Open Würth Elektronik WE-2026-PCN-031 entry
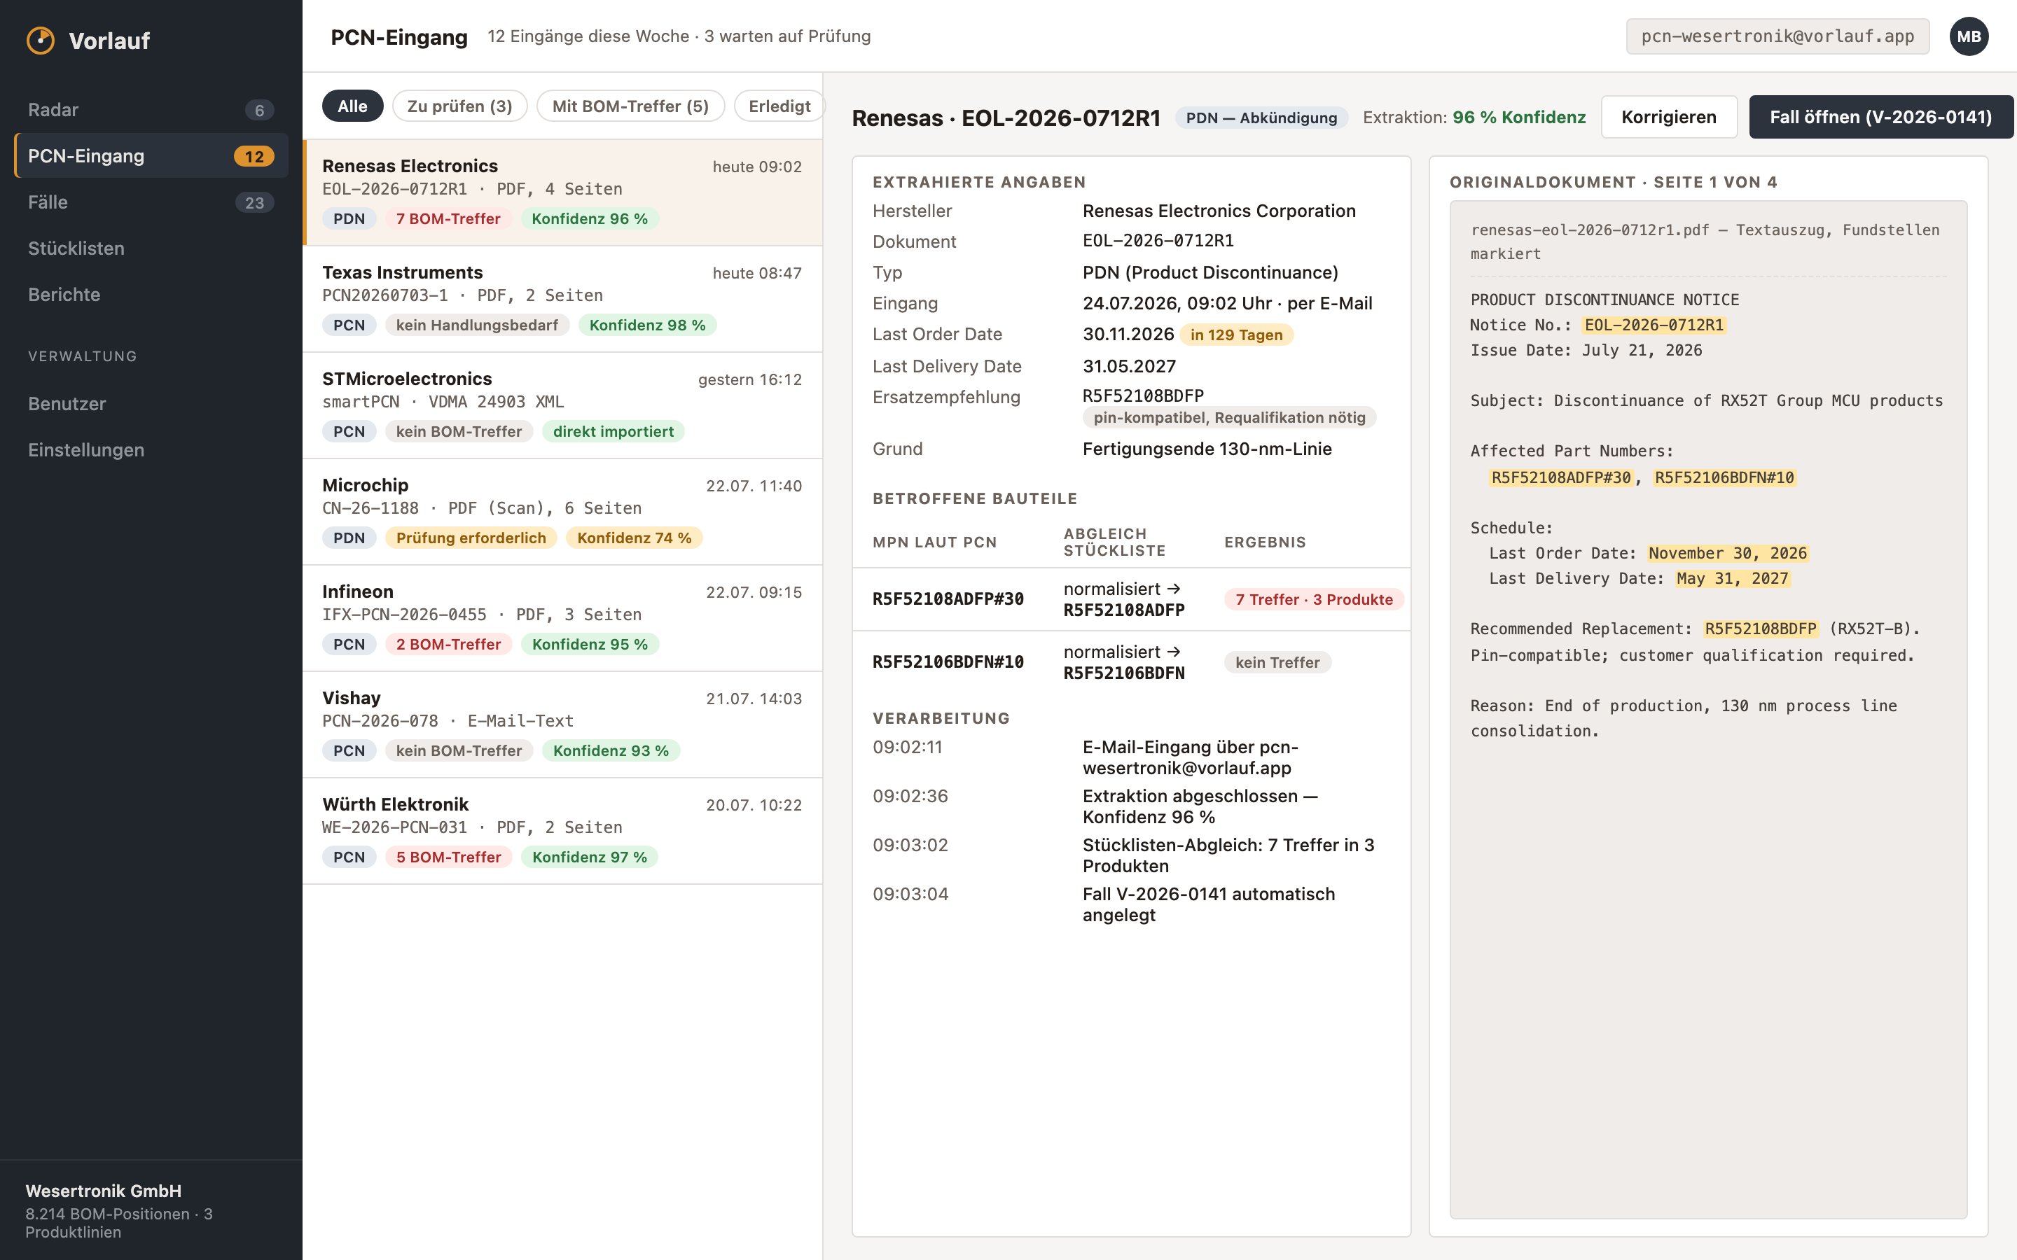This screenshot has width=2017, height=1260. [563, 831]
